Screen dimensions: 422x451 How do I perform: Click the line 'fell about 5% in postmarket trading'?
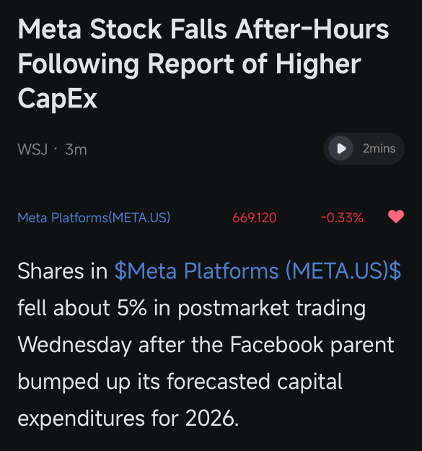192,308
